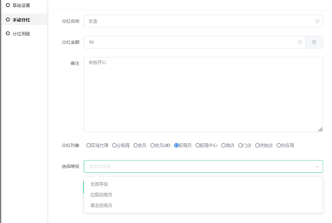Select the 区域代理 radio option
Screen dimensions: 332x223
pyautogui.click(x=88, y=145)
